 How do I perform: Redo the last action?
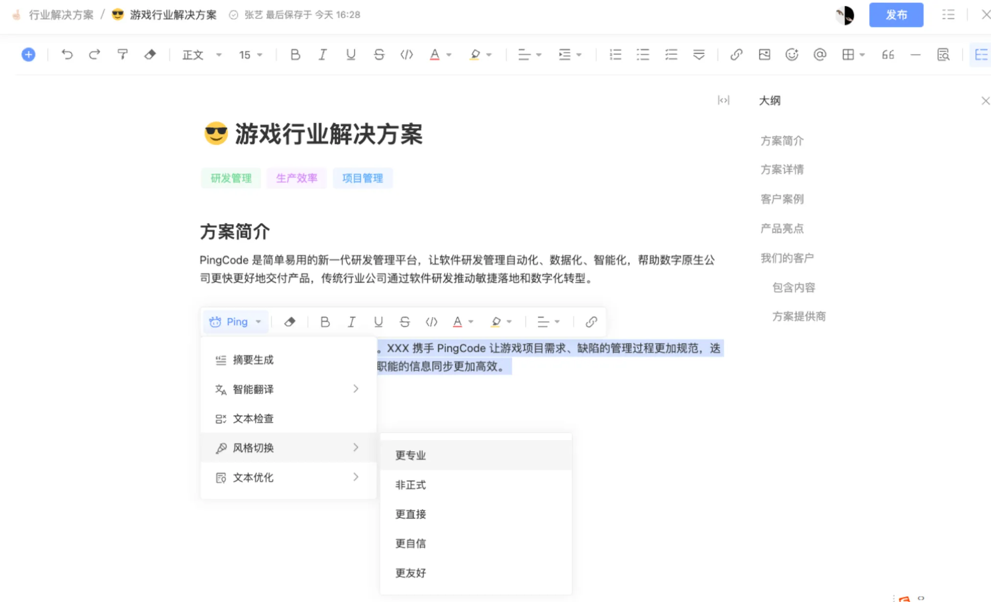(x=94, y=54)
